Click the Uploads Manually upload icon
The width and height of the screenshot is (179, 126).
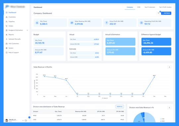tap(7, 39)
